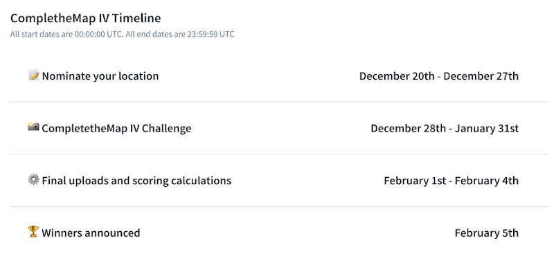The width and height of the screenshot is (554, 254).
Task: Click the February 1st start date
Action: coord(415,181)
